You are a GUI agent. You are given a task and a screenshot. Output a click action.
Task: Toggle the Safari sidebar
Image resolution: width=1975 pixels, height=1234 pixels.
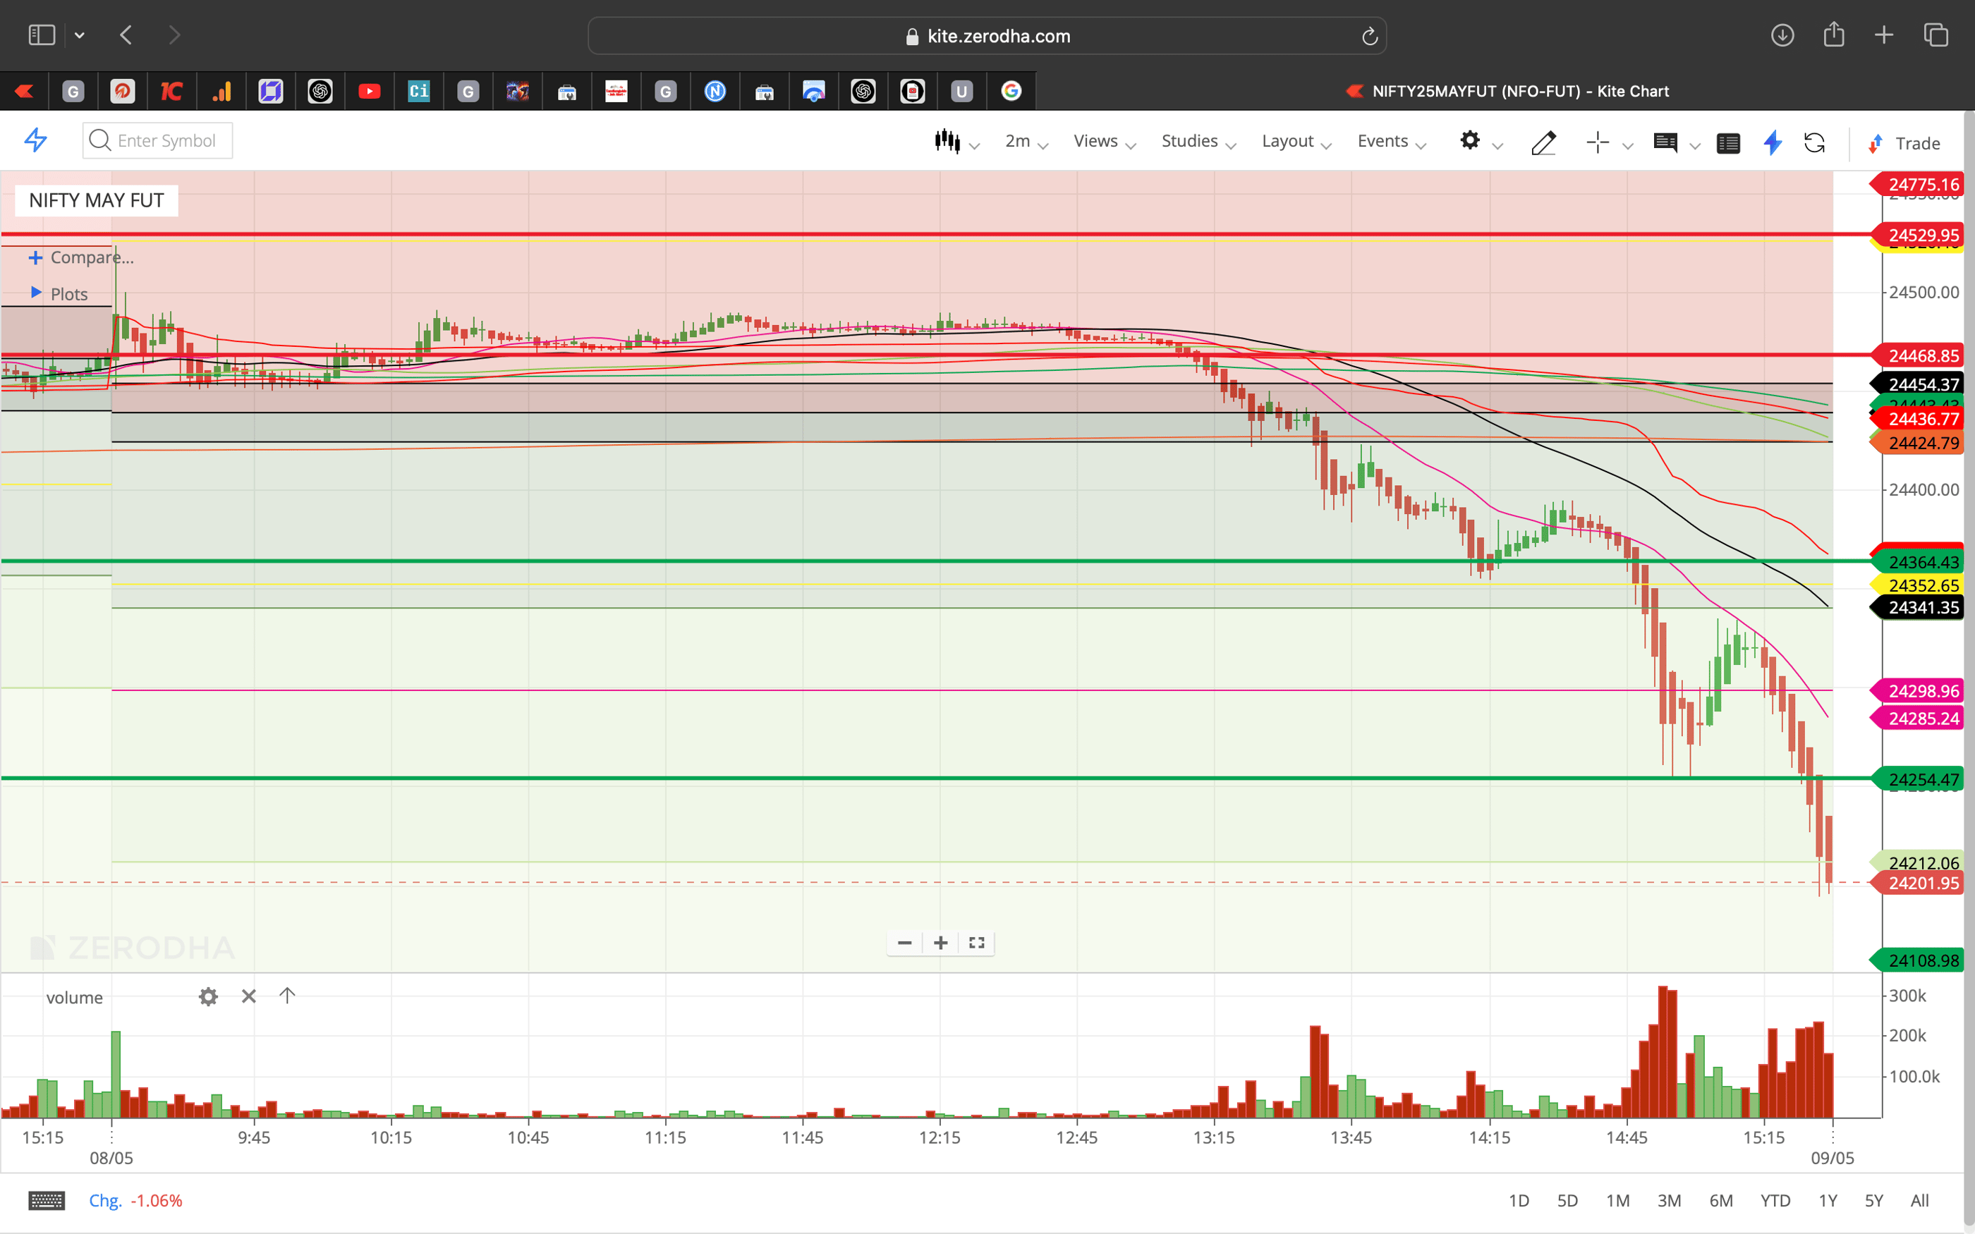point(41,35)
